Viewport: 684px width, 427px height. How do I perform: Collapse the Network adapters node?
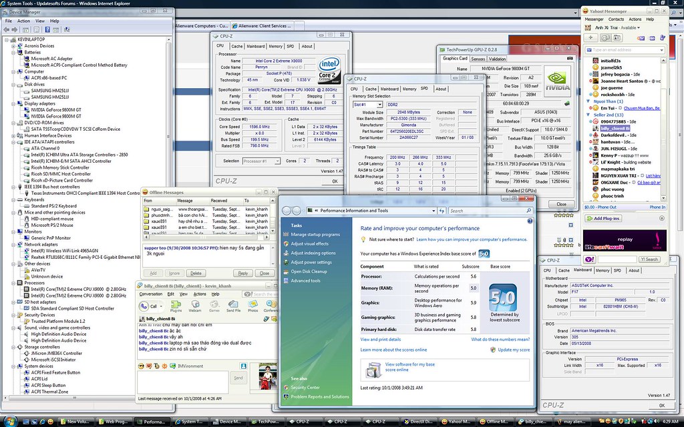13,244
